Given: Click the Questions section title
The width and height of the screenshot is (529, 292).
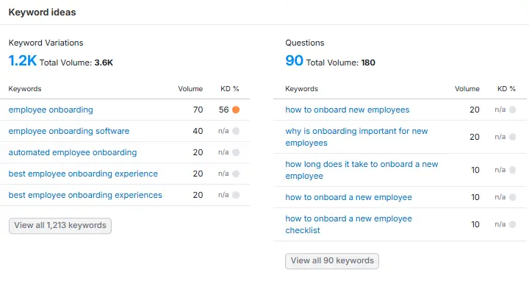Looking at the screenshot, I should (305, 43).
